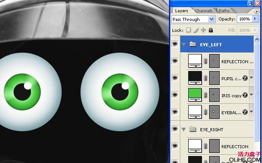Switch to the Paths tab
The image size is (262, 163).
(224, 10)
